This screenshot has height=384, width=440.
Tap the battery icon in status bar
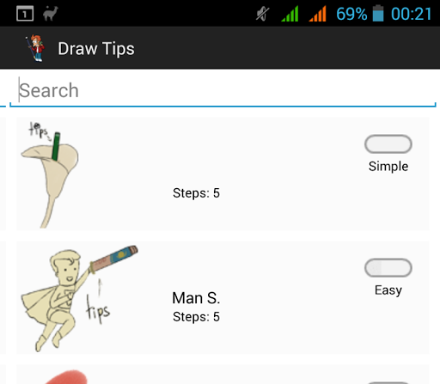tap(378, 13)
